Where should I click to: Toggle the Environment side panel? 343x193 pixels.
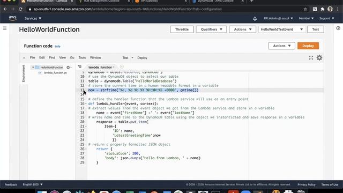click(24, 73)
